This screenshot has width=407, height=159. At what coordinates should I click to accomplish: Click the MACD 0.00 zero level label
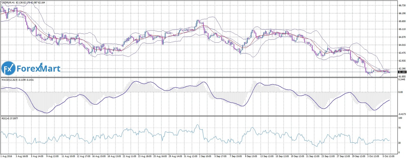(400, 92)
